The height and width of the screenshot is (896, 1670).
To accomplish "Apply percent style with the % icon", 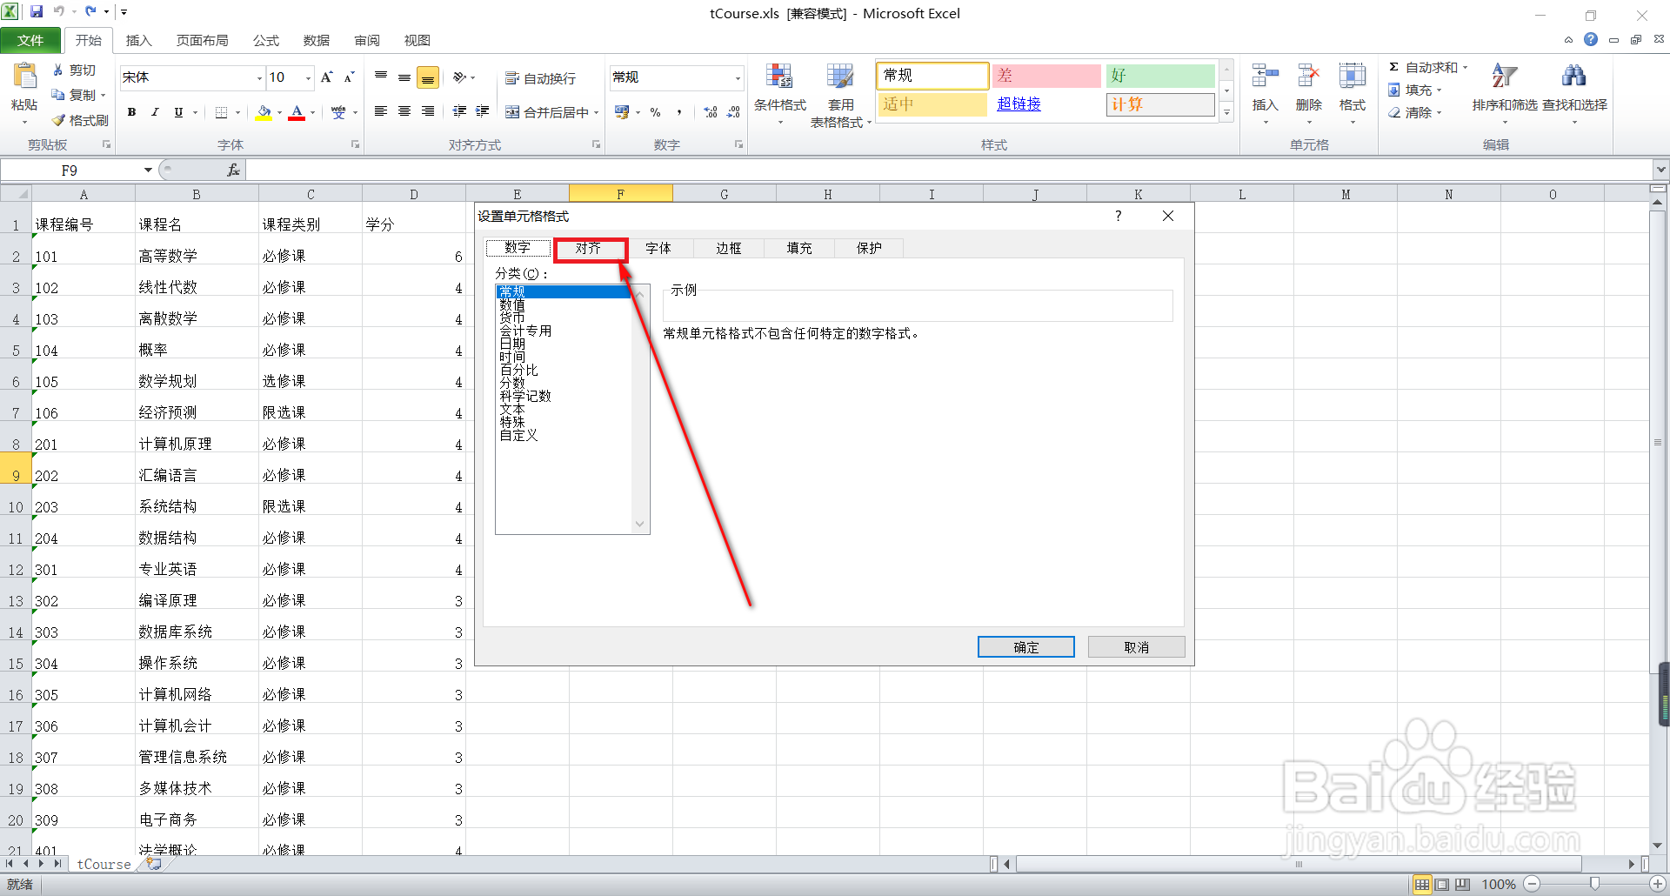I will 656,112.
